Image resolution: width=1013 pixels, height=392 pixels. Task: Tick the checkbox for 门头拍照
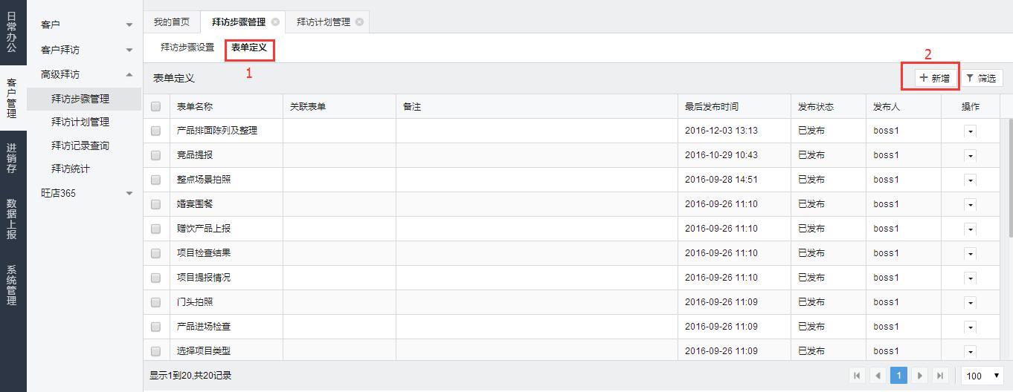[x=155, y=302]
